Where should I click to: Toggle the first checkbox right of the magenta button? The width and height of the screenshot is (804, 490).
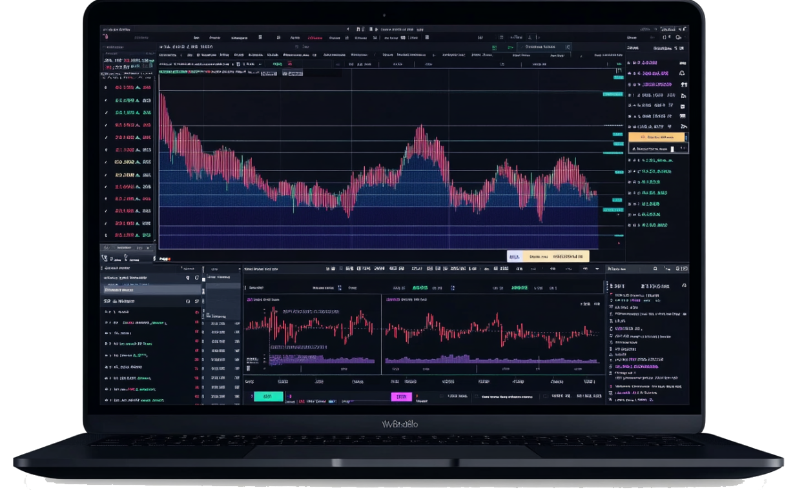[x=442, y=396]
